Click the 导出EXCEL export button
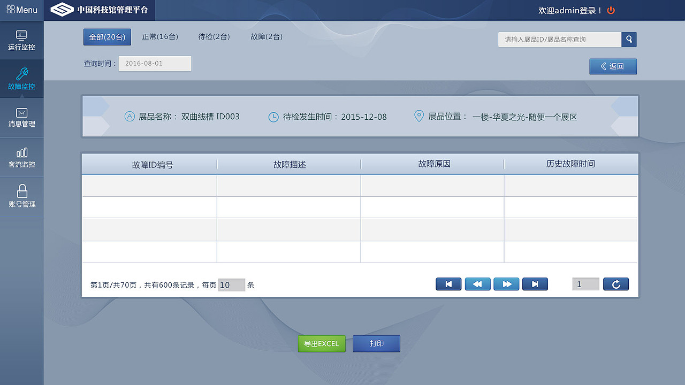The height and width of the screenshot is (385, 685). (x=321, y=343)
